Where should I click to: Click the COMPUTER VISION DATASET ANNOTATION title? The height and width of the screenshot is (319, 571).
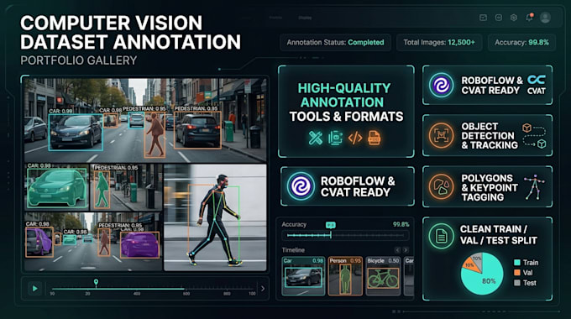pyautogui.click(x=130, y=33)
